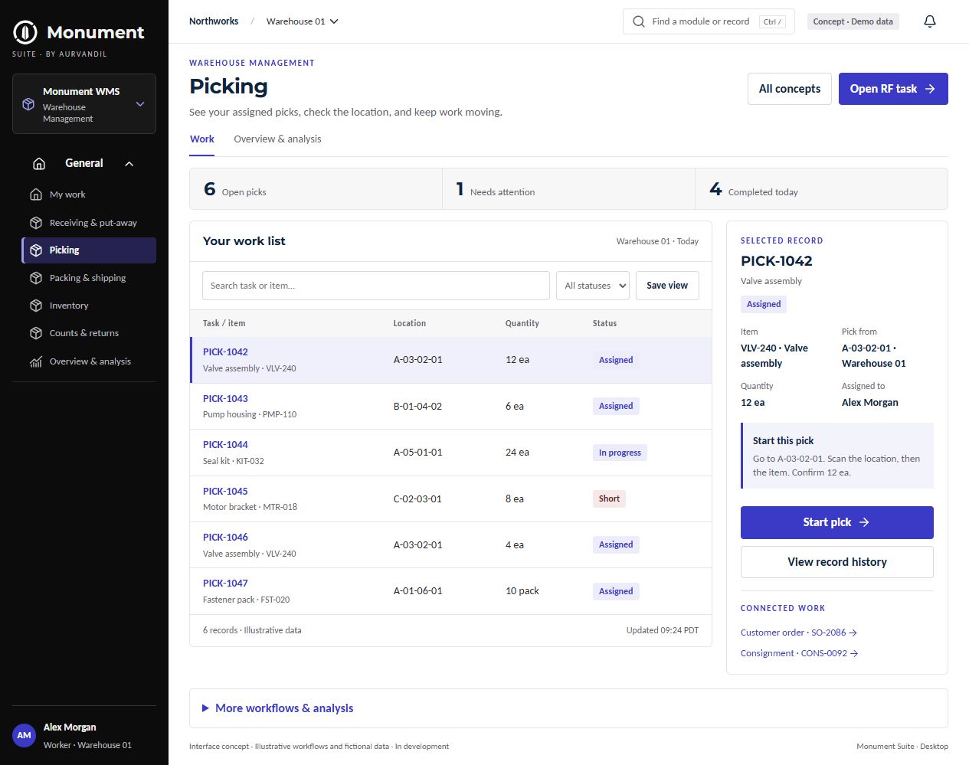Click the Receiving & put-away box icon

36,223
